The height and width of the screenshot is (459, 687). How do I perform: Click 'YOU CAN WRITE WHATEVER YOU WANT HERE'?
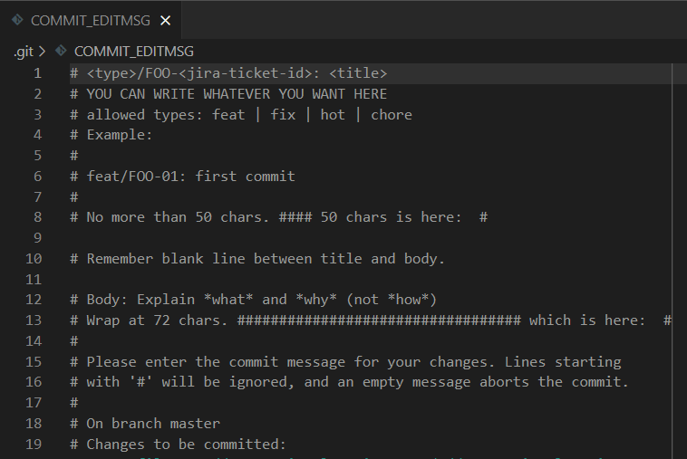point(237,94)
